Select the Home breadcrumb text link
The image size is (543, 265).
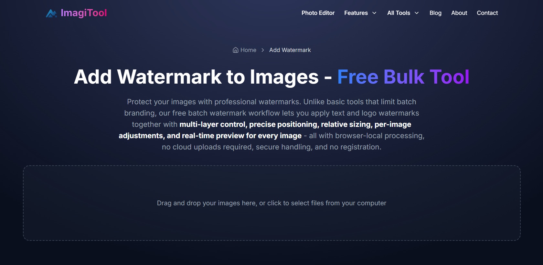pyautogui.click(x=248, y=50)
